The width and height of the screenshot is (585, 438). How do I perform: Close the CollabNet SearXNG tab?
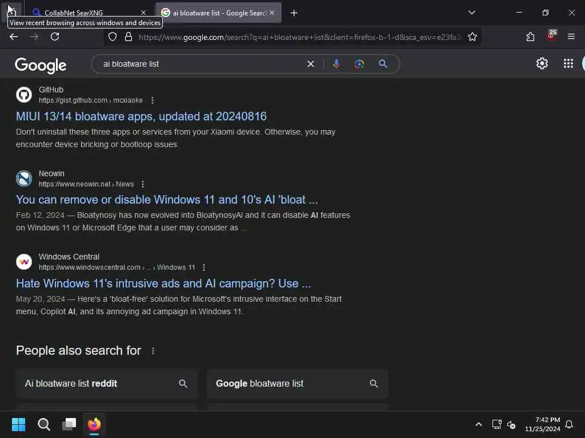pos(143,13)
